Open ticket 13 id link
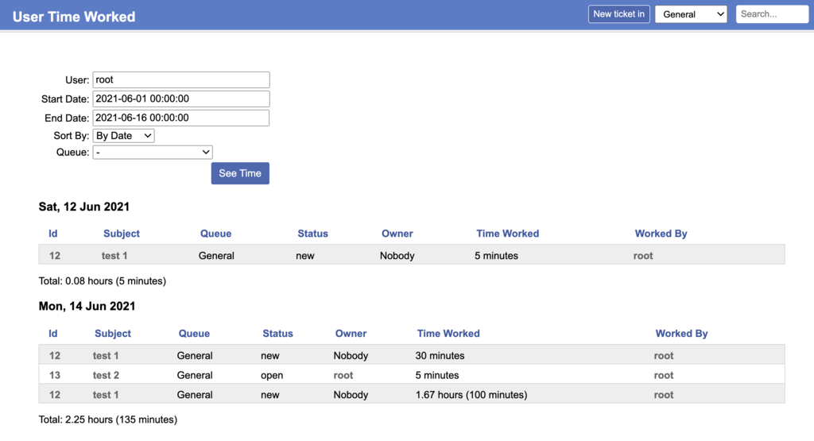The image size is (814, 441). (x=55, y=375)
